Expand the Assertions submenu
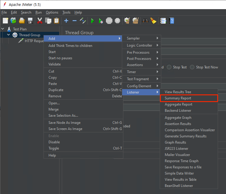226x194 pixels. point(141,65)
